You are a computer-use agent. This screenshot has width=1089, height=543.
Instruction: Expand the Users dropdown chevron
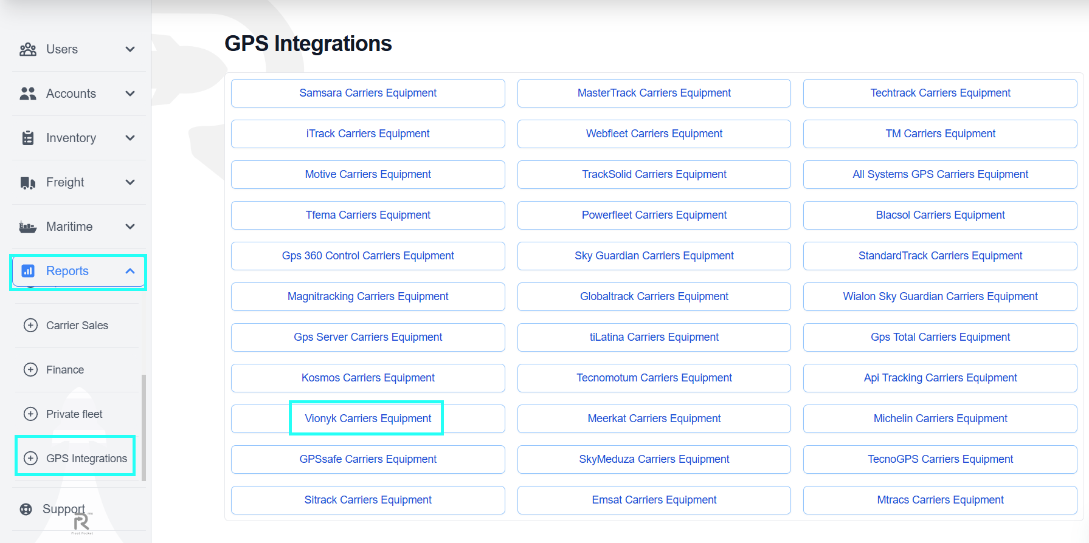coord(130,49)
